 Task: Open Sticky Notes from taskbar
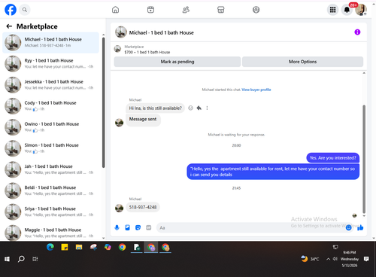pos(65,248)
